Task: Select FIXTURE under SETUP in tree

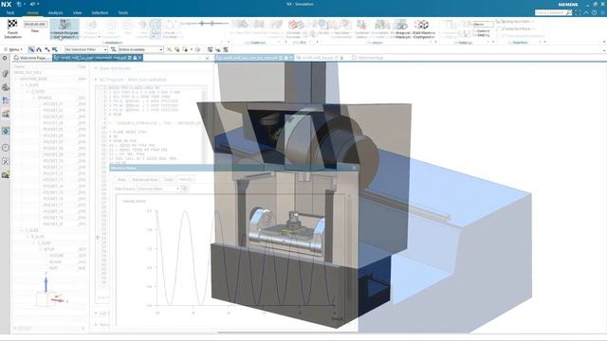Action: pyautogui.click(x=56, y=256)
